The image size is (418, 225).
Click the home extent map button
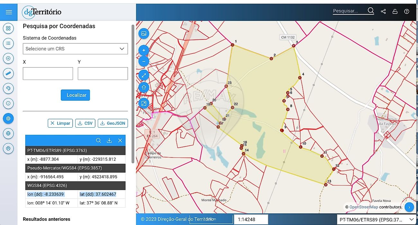[144, 87]
